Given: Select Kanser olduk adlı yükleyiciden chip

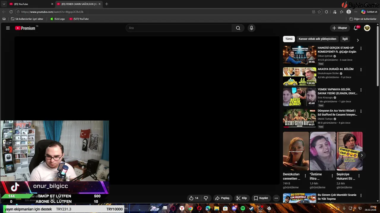Looking at the screenshot, I should pyautogui.click(x=317, y=39).
